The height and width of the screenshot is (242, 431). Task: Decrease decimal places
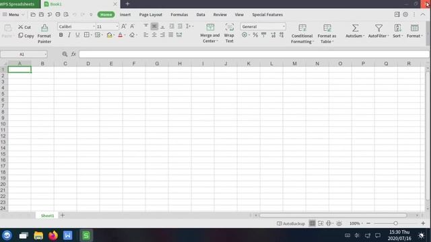point(281,35)
